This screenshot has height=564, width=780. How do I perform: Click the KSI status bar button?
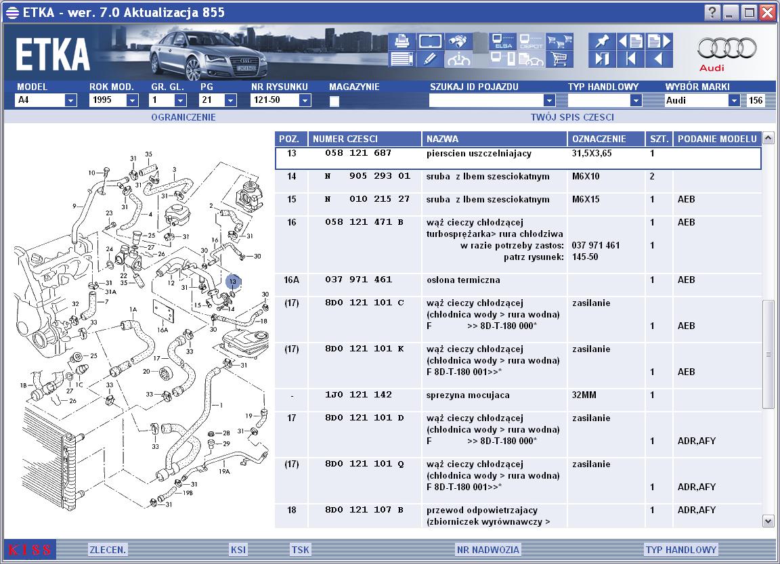pyautogui.click(x=238, y=550)
